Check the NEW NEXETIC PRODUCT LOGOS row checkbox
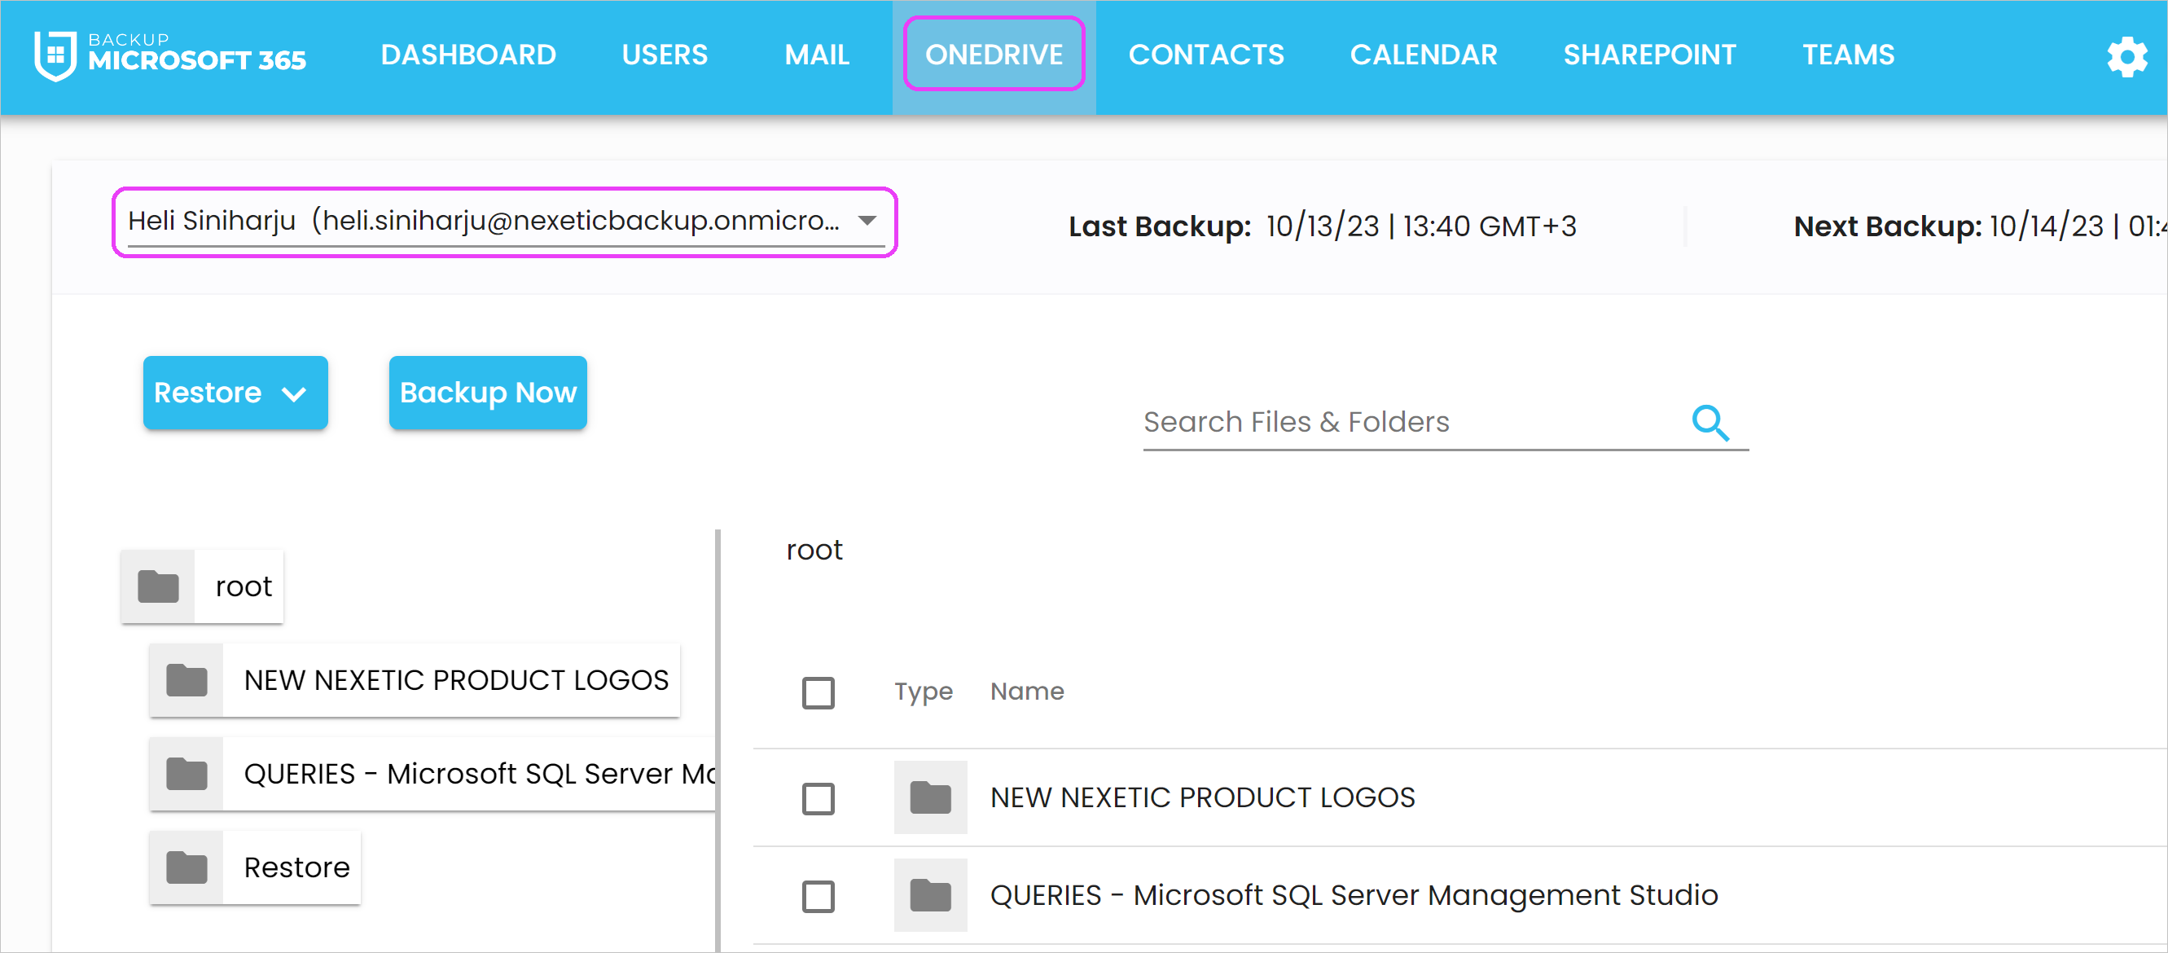 (x=817, y=797)
